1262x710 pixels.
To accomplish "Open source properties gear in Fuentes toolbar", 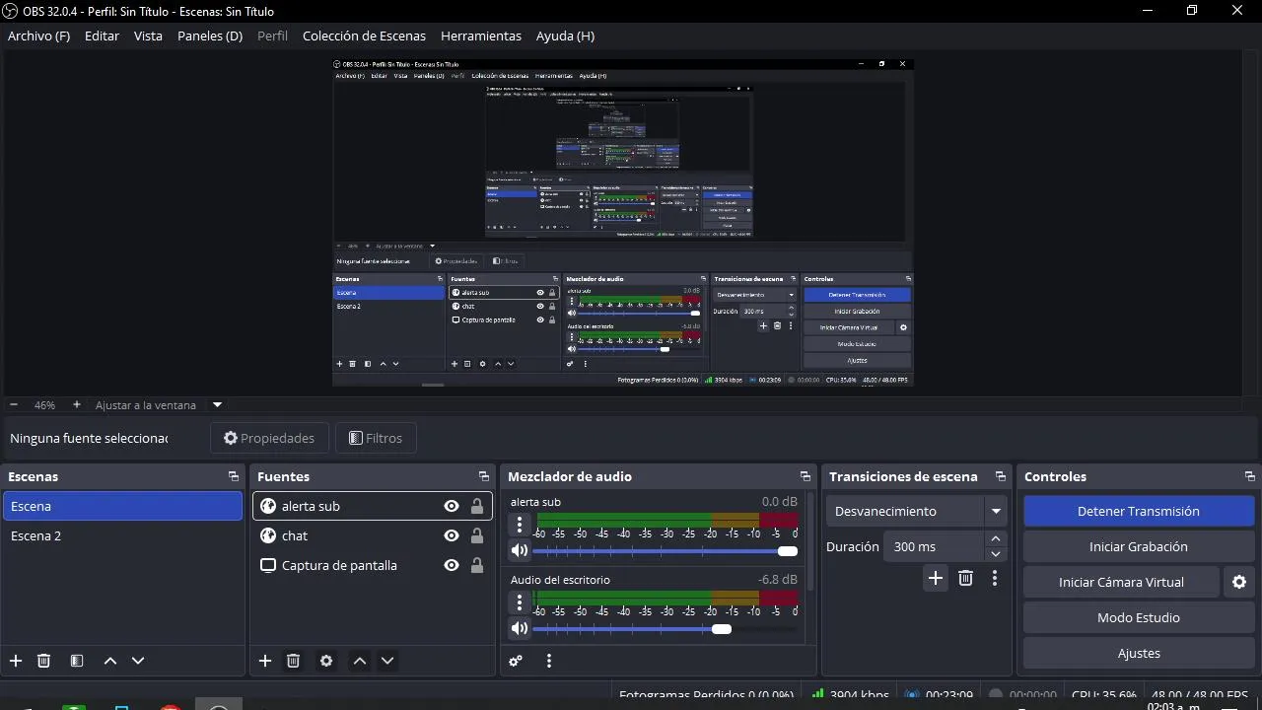I will click(326, 661).
